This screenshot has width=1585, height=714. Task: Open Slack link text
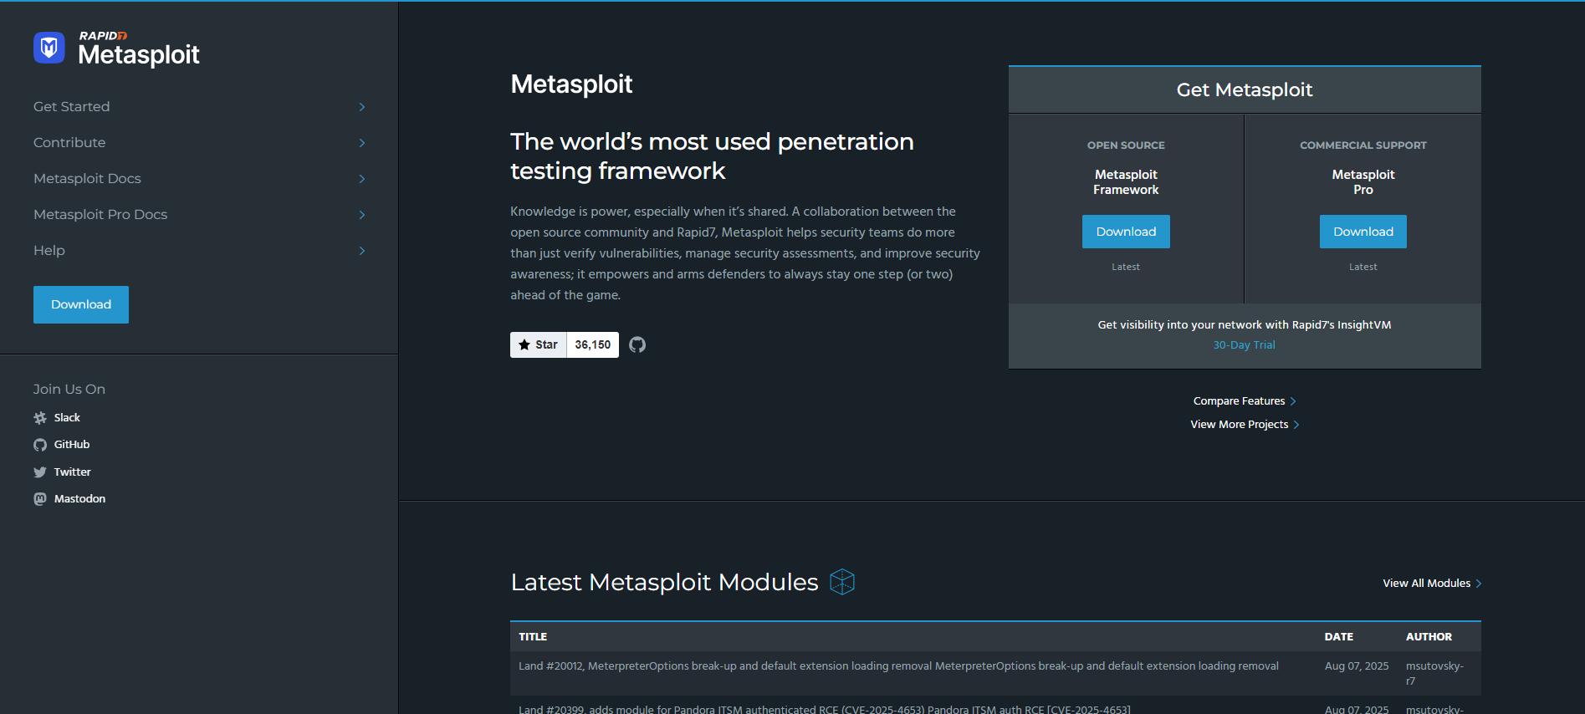click(x=67, y=418)
